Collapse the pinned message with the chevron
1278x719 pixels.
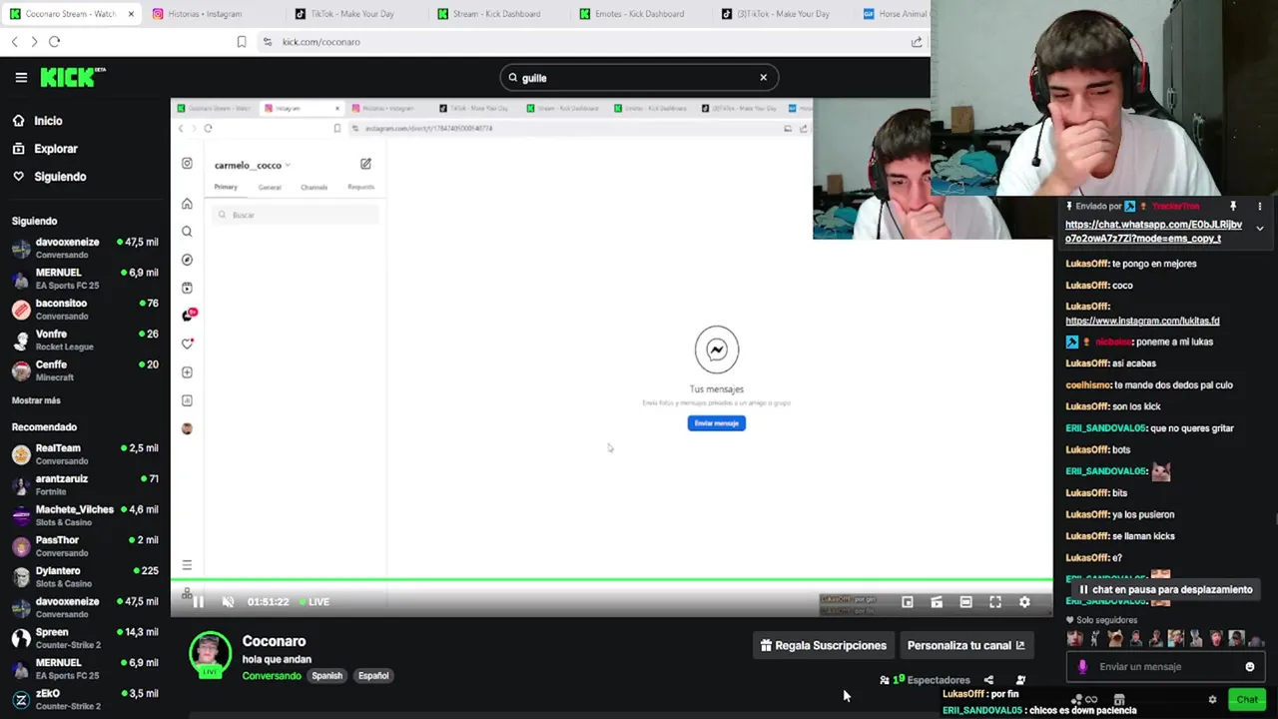pyautogui.click(x=1260, y=229)
